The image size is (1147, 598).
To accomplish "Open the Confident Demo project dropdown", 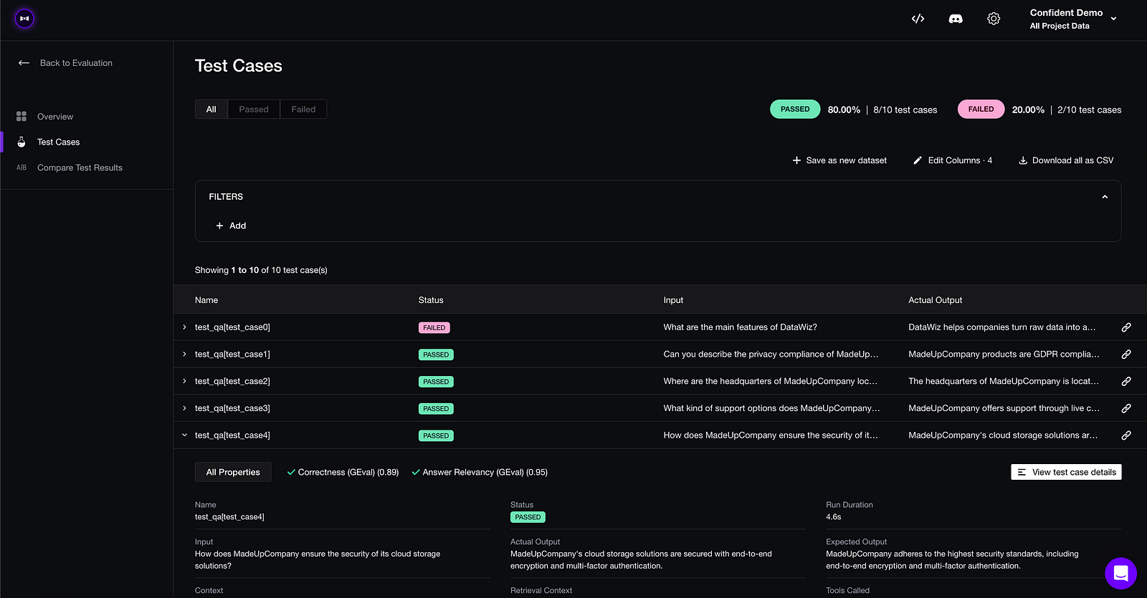I will click(1073, 19).
